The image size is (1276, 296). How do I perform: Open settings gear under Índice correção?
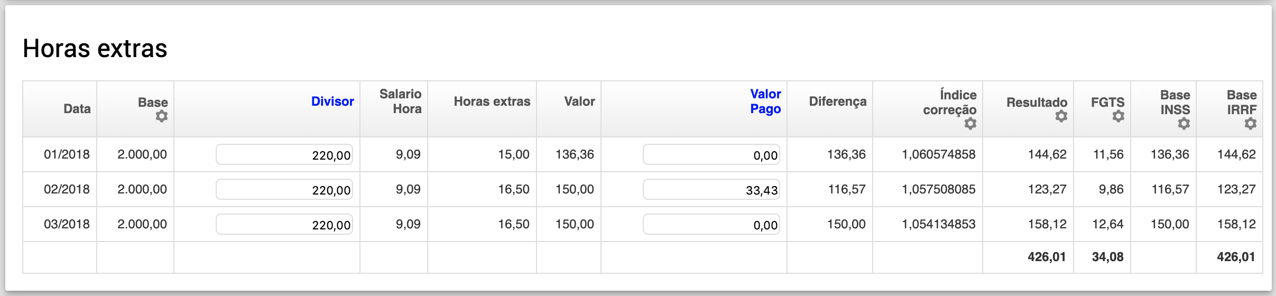point(970,124)
